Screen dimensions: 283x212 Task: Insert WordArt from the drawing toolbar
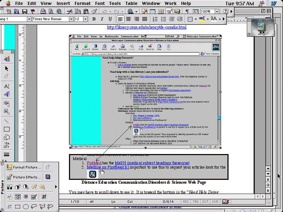tap(7, 94)
